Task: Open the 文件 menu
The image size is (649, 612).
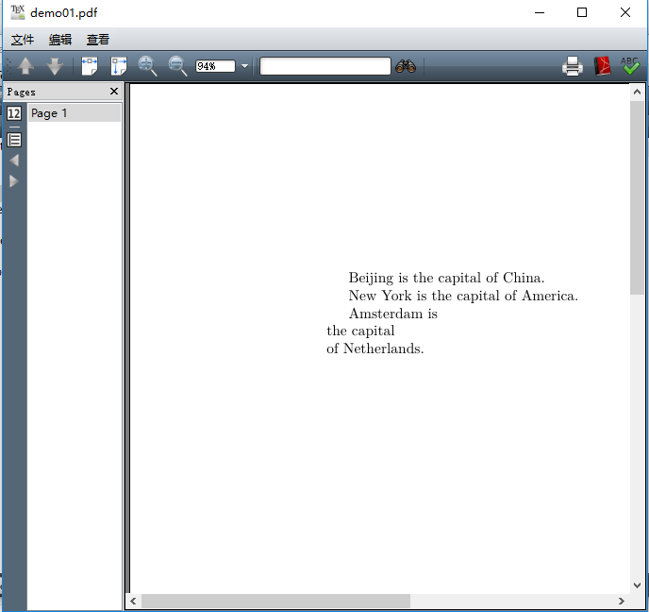Action: [x=23, y=40]
